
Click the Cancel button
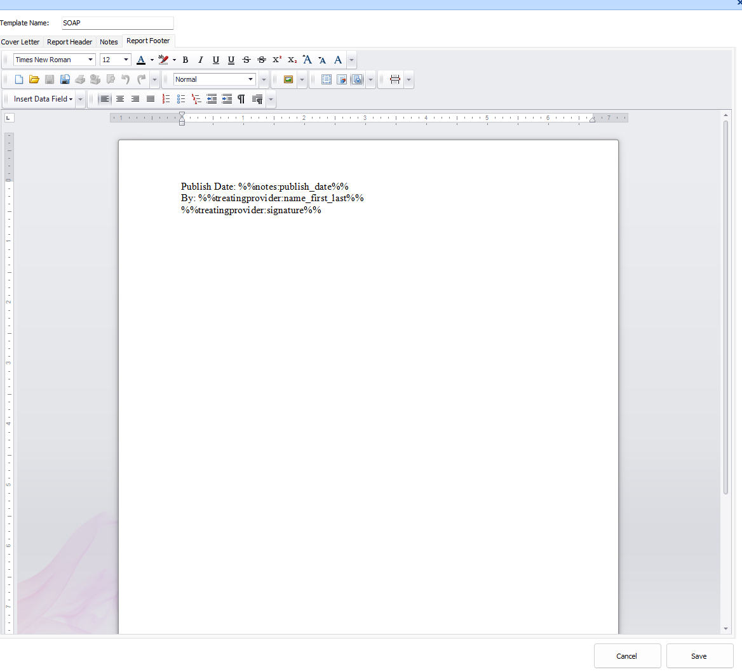pos(627,656)
